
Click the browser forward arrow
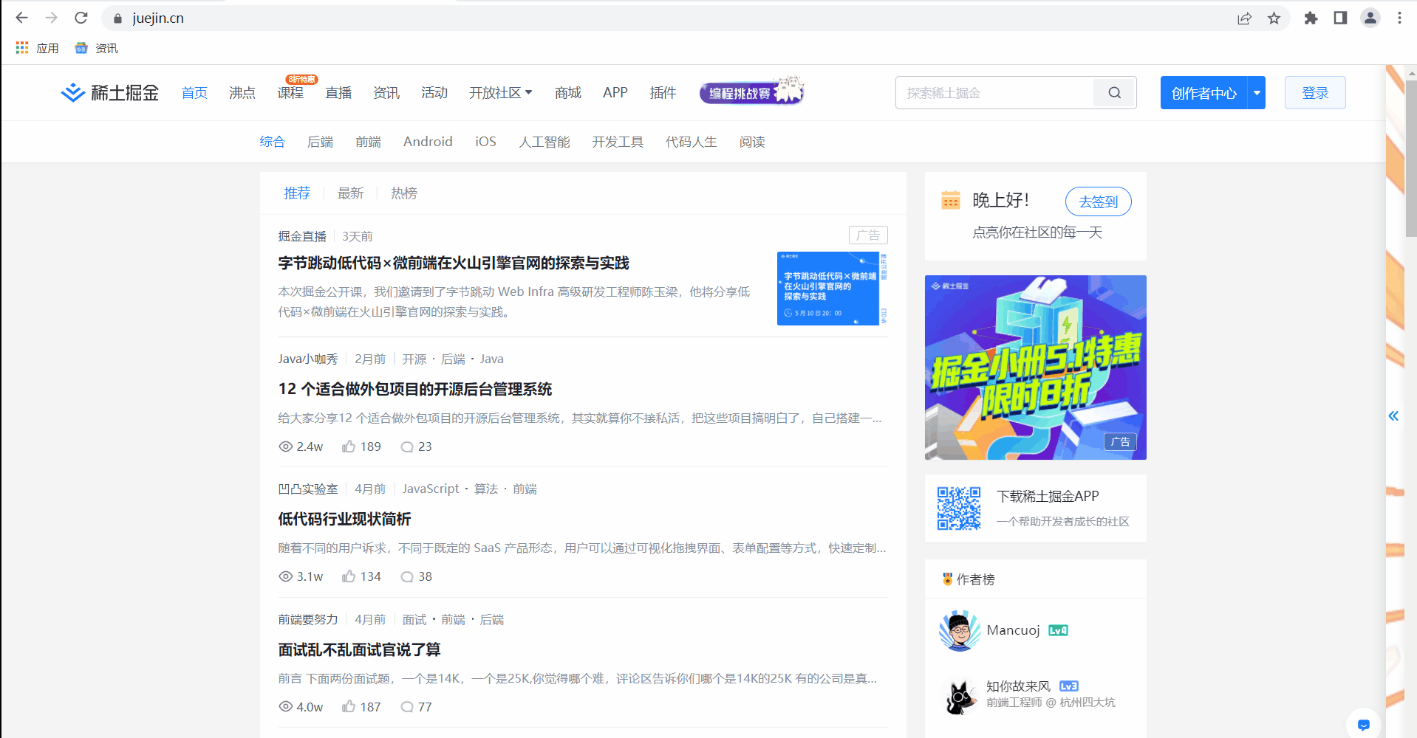[x=51, y=18]
